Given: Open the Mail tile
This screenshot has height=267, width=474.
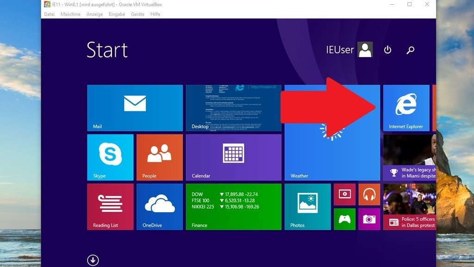Looking at the screenshot, I should [x=135, y=108].
